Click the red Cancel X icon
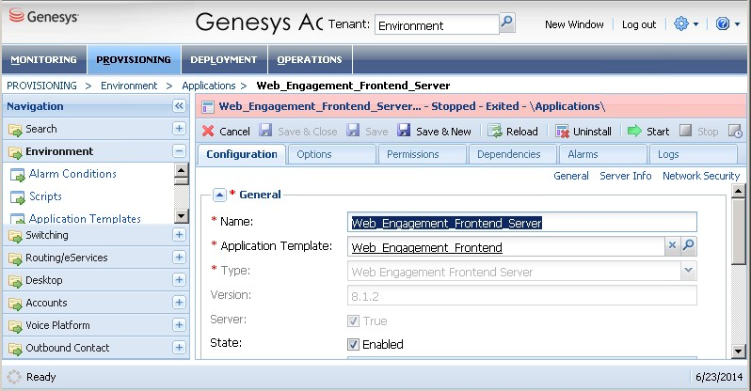751x391 pixels. (x=208, y=132)
